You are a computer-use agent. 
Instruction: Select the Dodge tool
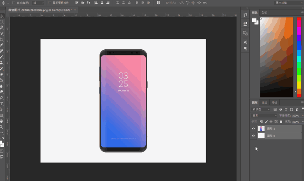coord(1,92)
